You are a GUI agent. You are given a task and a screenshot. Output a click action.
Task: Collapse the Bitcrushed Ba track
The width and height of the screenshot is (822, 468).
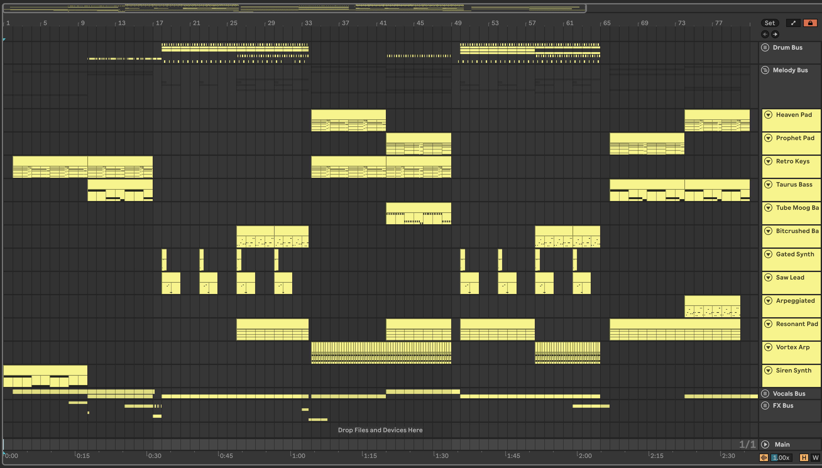768,231
